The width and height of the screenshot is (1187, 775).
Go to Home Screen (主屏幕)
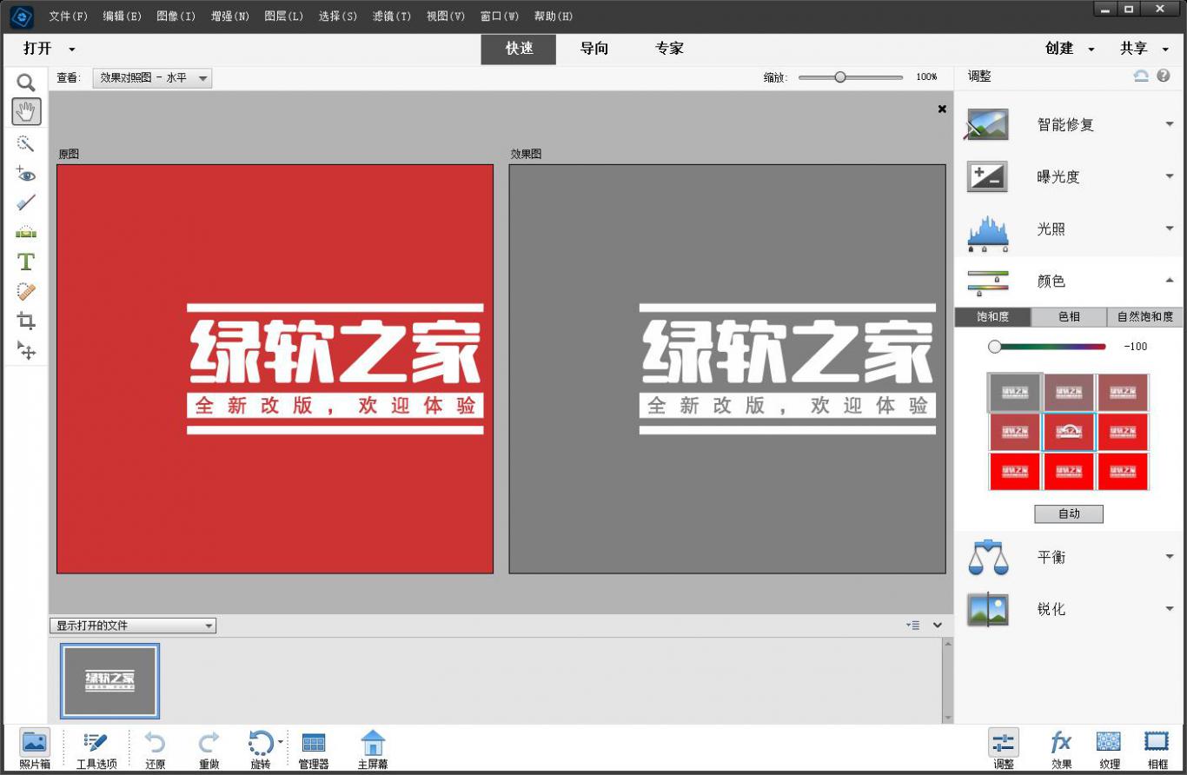373,749
